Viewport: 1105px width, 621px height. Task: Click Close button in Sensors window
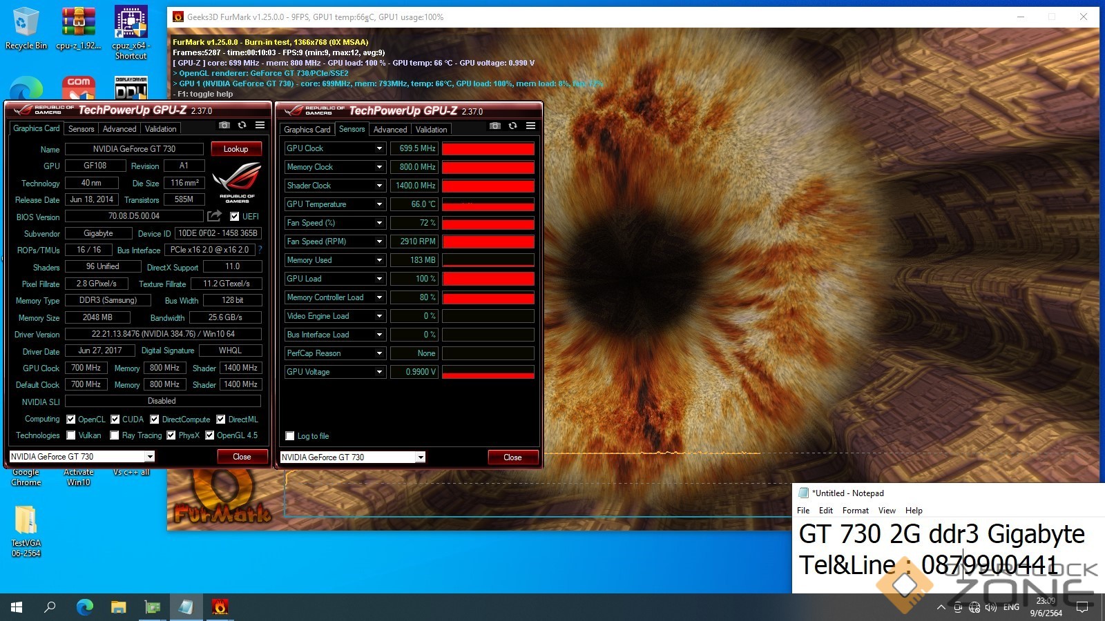(512, 457)
